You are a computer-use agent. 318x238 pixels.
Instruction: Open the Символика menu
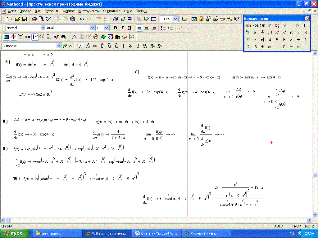click(111, 11)
